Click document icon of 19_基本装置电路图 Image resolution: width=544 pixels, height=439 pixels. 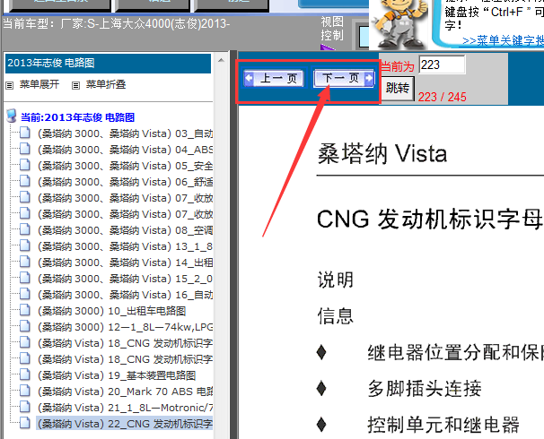(x=24, y=374)
